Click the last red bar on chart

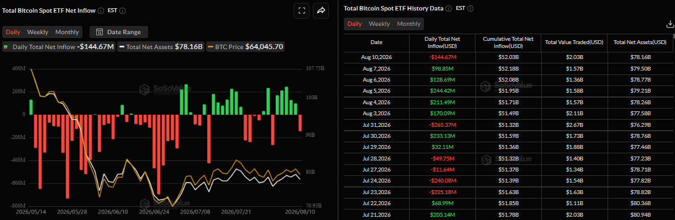[301, 122]
